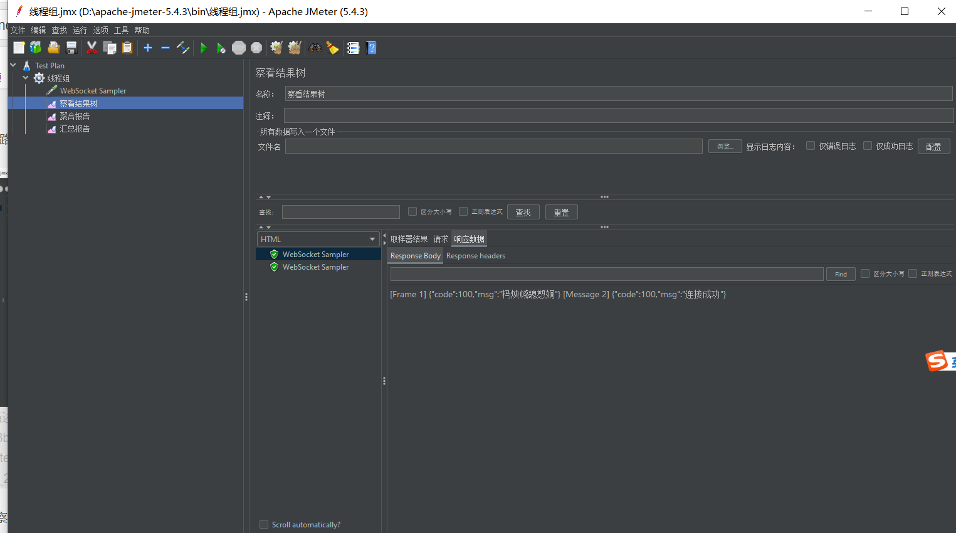Click the Reset Search broom icon

[x=333, y=48]
